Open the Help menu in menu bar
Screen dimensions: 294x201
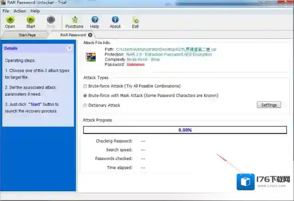pyautogui.click(x=35, y=11)
